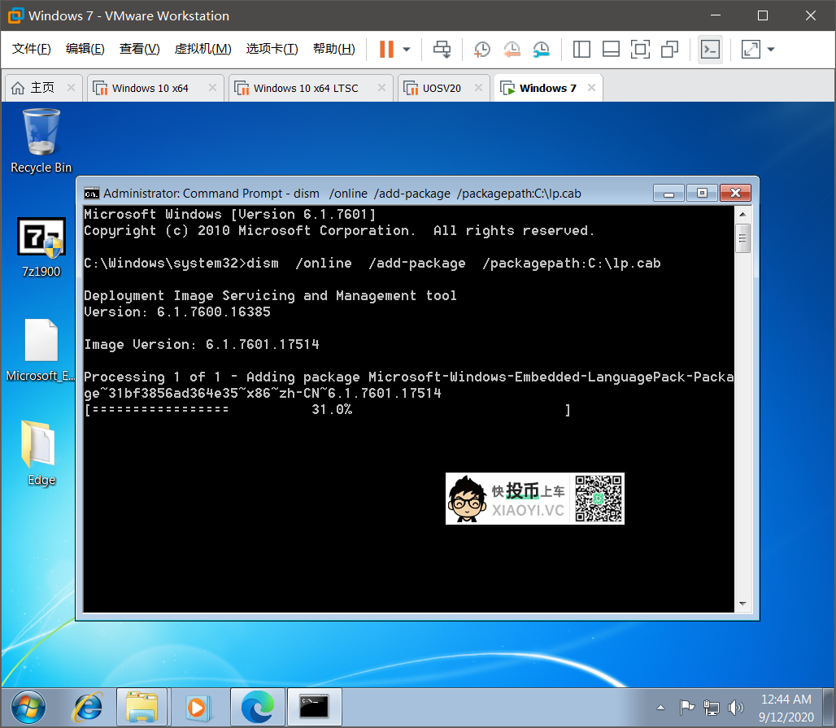Viewport: 836px width, 728px height.
Task: Click the Command Prompt scroll up arrow
Action: tap(742, 215)
